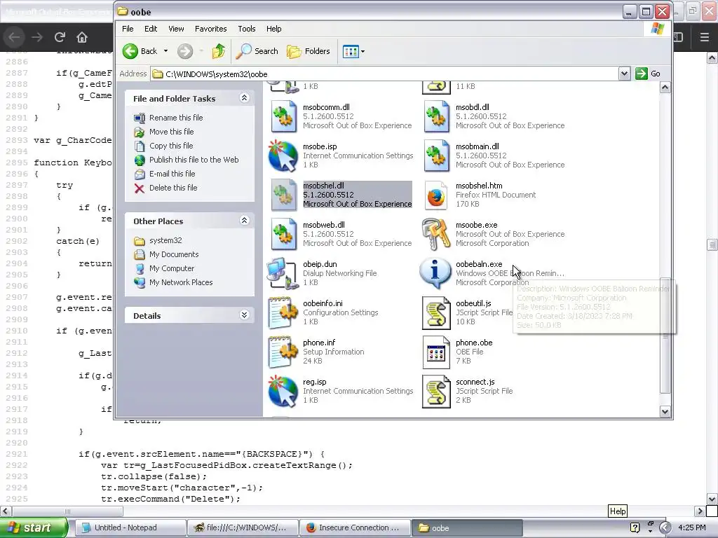Image resolution: width=718 pixels, height=538 pixels.
Task: Switch to Insecure Connection taskbar button
Action: click(355, 528)
